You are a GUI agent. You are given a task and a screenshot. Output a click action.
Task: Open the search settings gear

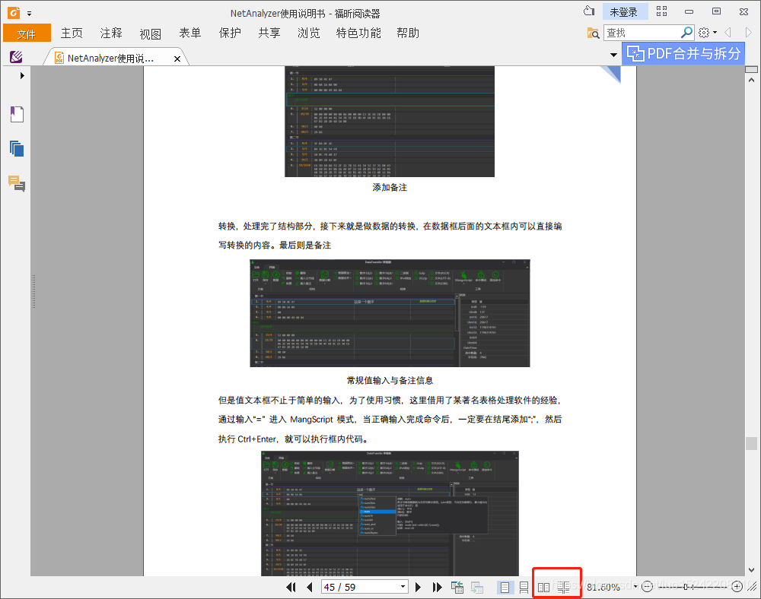[x=704, y=33]
